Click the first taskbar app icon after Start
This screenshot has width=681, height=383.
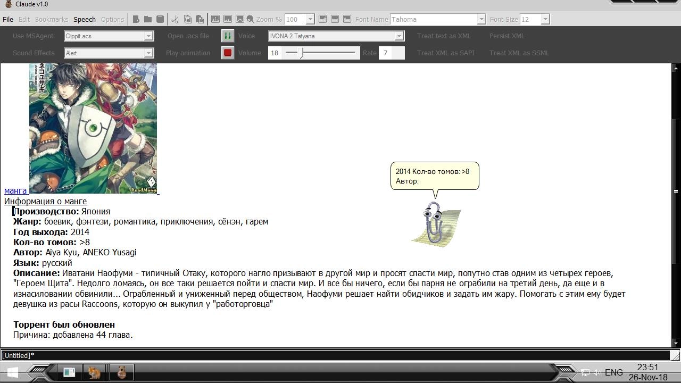69,372
